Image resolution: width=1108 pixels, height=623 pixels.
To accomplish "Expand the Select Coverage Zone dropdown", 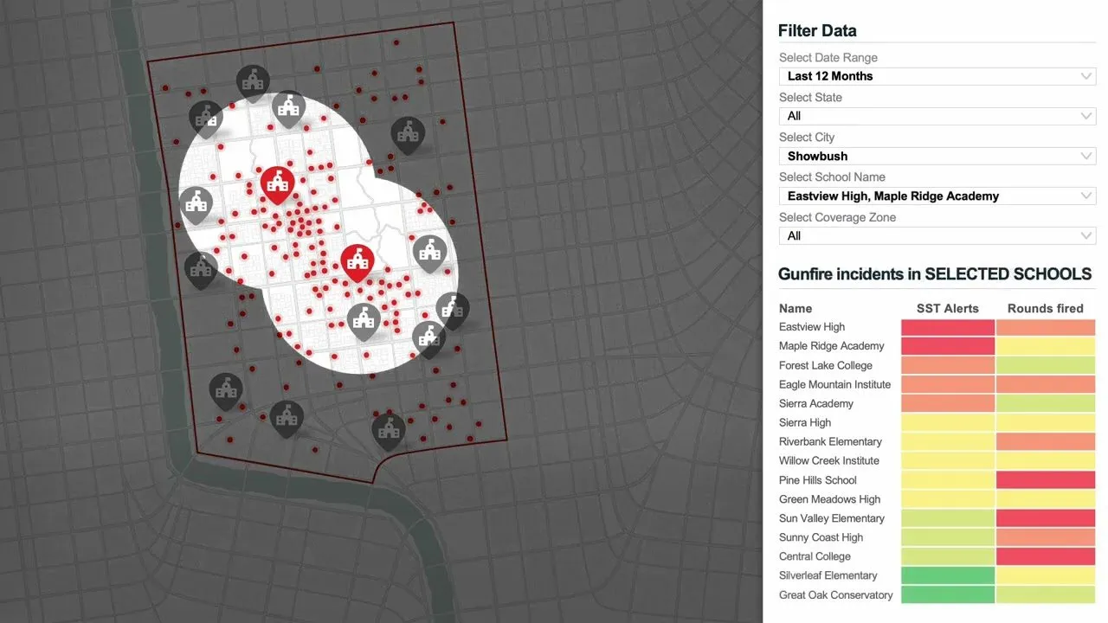I will click(x=937, y=235).
